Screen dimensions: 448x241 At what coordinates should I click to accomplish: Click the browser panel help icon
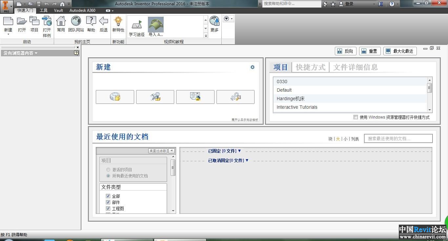(76, 53)
